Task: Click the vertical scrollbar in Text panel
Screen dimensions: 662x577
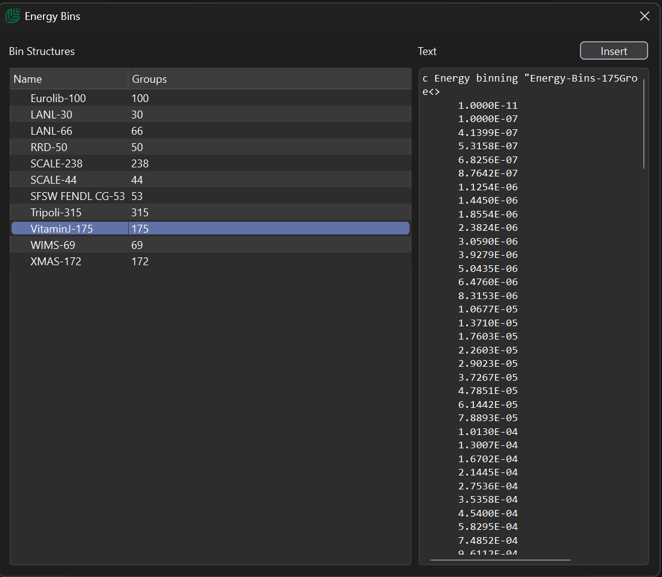Action: click(x=644, y=124)
